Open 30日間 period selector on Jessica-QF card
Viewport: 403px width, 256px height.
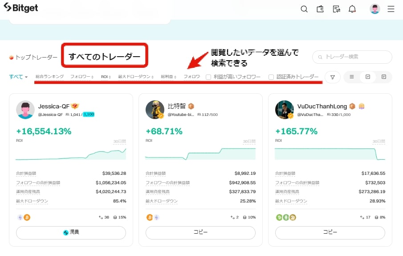(x=119, y=141)
